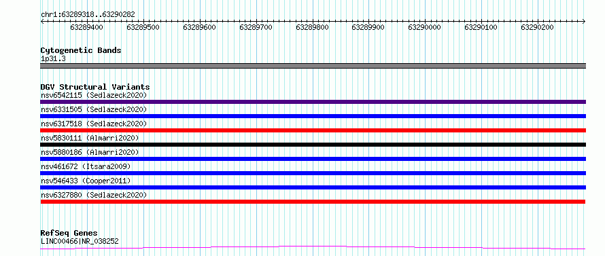Viewport: 605px width, 256px height.
Task: Click the blue nsv6331505 variant bar
Action: 313,116
